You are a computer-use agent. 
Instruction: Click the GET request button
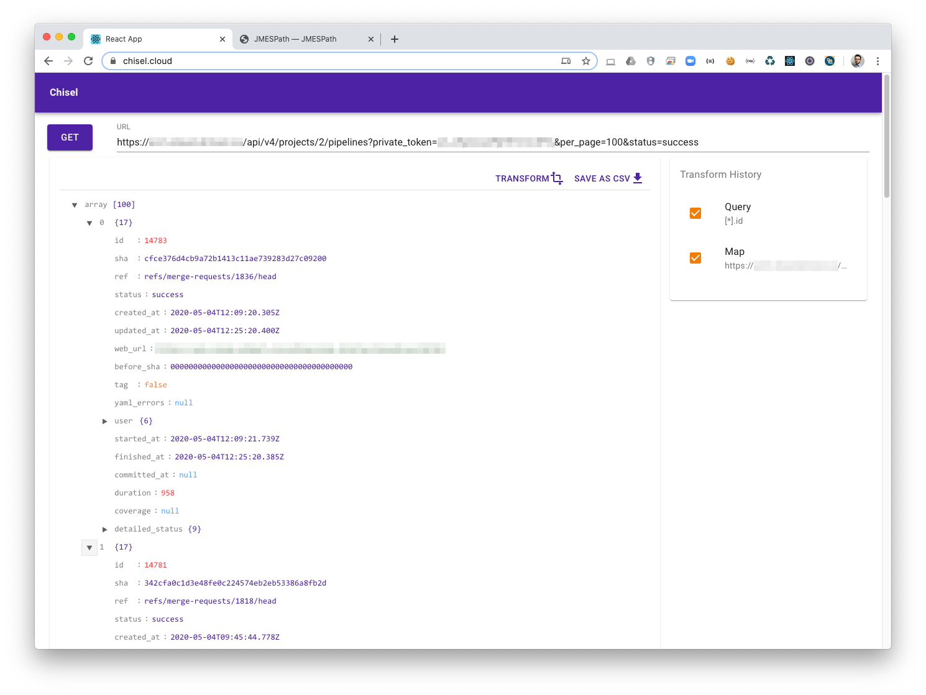(x=70, y=137)
